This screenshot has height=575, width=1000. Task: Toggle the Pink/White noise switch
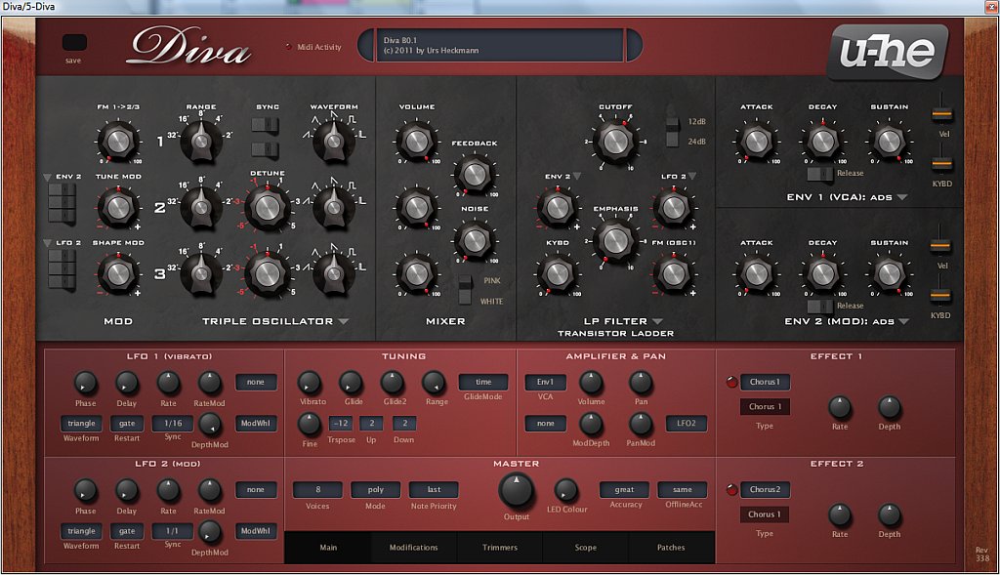coord(465,290)
